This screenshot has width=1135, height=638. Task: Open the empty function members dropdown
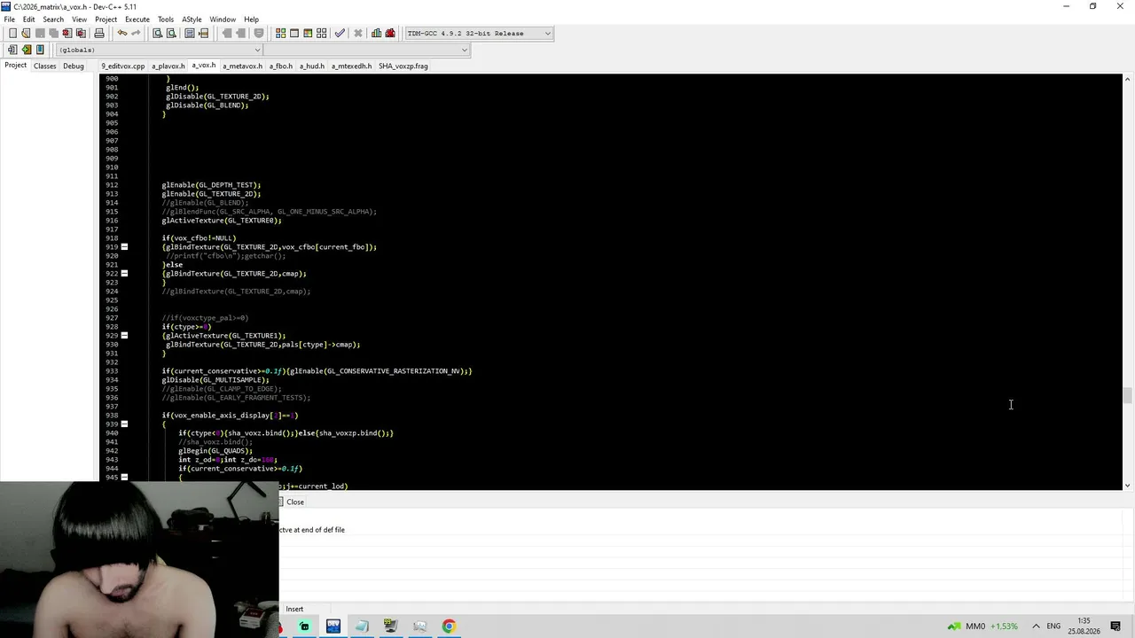pyautogui.click(x=365, y=50)
